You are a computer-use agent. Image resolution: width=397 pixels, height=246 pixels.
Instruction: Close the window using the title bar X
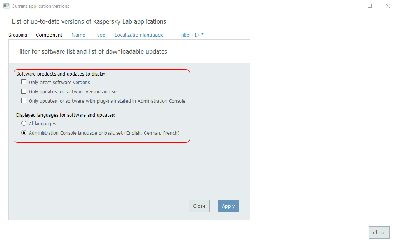(388, 6)
